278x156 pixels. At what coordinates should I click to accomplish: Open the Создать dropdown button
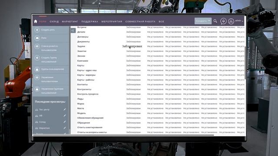[x=203, y=21]
